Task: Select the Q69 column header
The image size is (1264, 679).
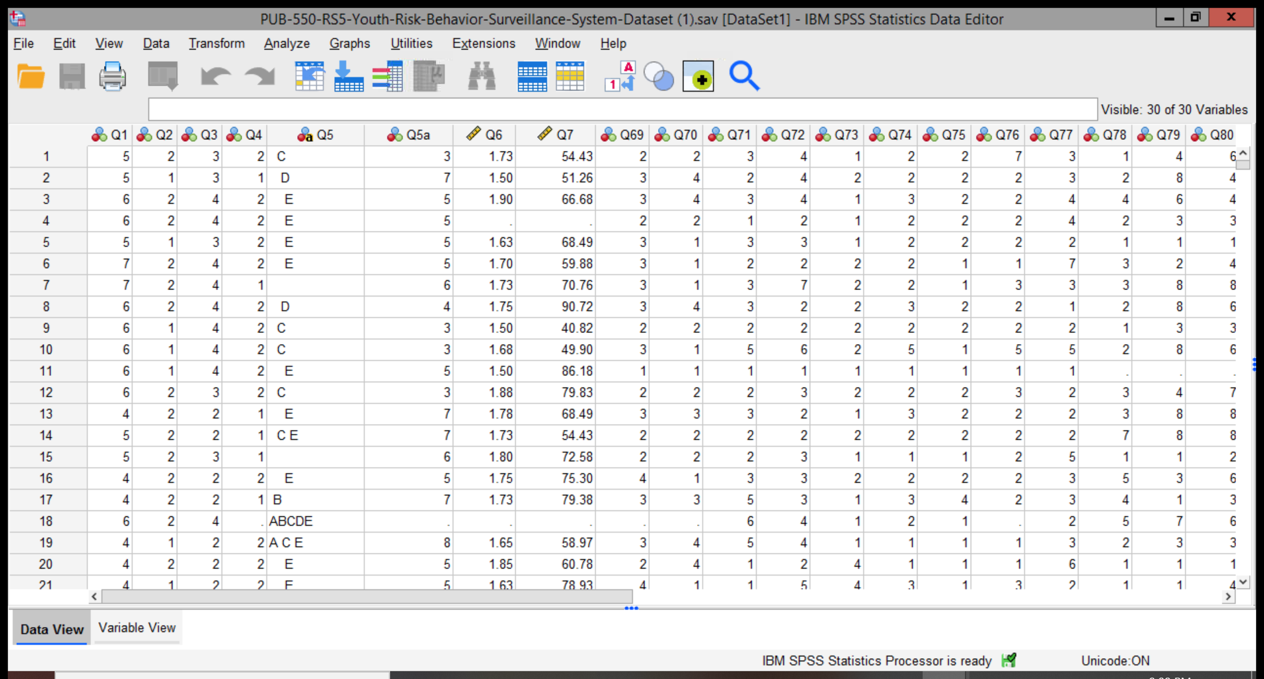Action: pos(622,135)
